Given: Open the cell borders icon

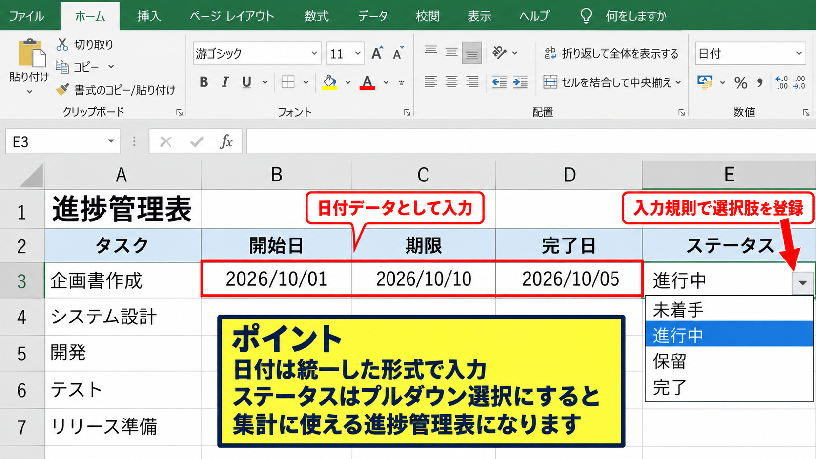Looking at the screenshot, I should pyautogui.click(x=288, y=82).
